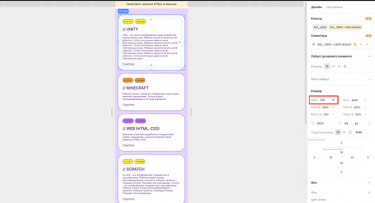Click the first yellow tag in UNITY card

[x=128, y=21]
